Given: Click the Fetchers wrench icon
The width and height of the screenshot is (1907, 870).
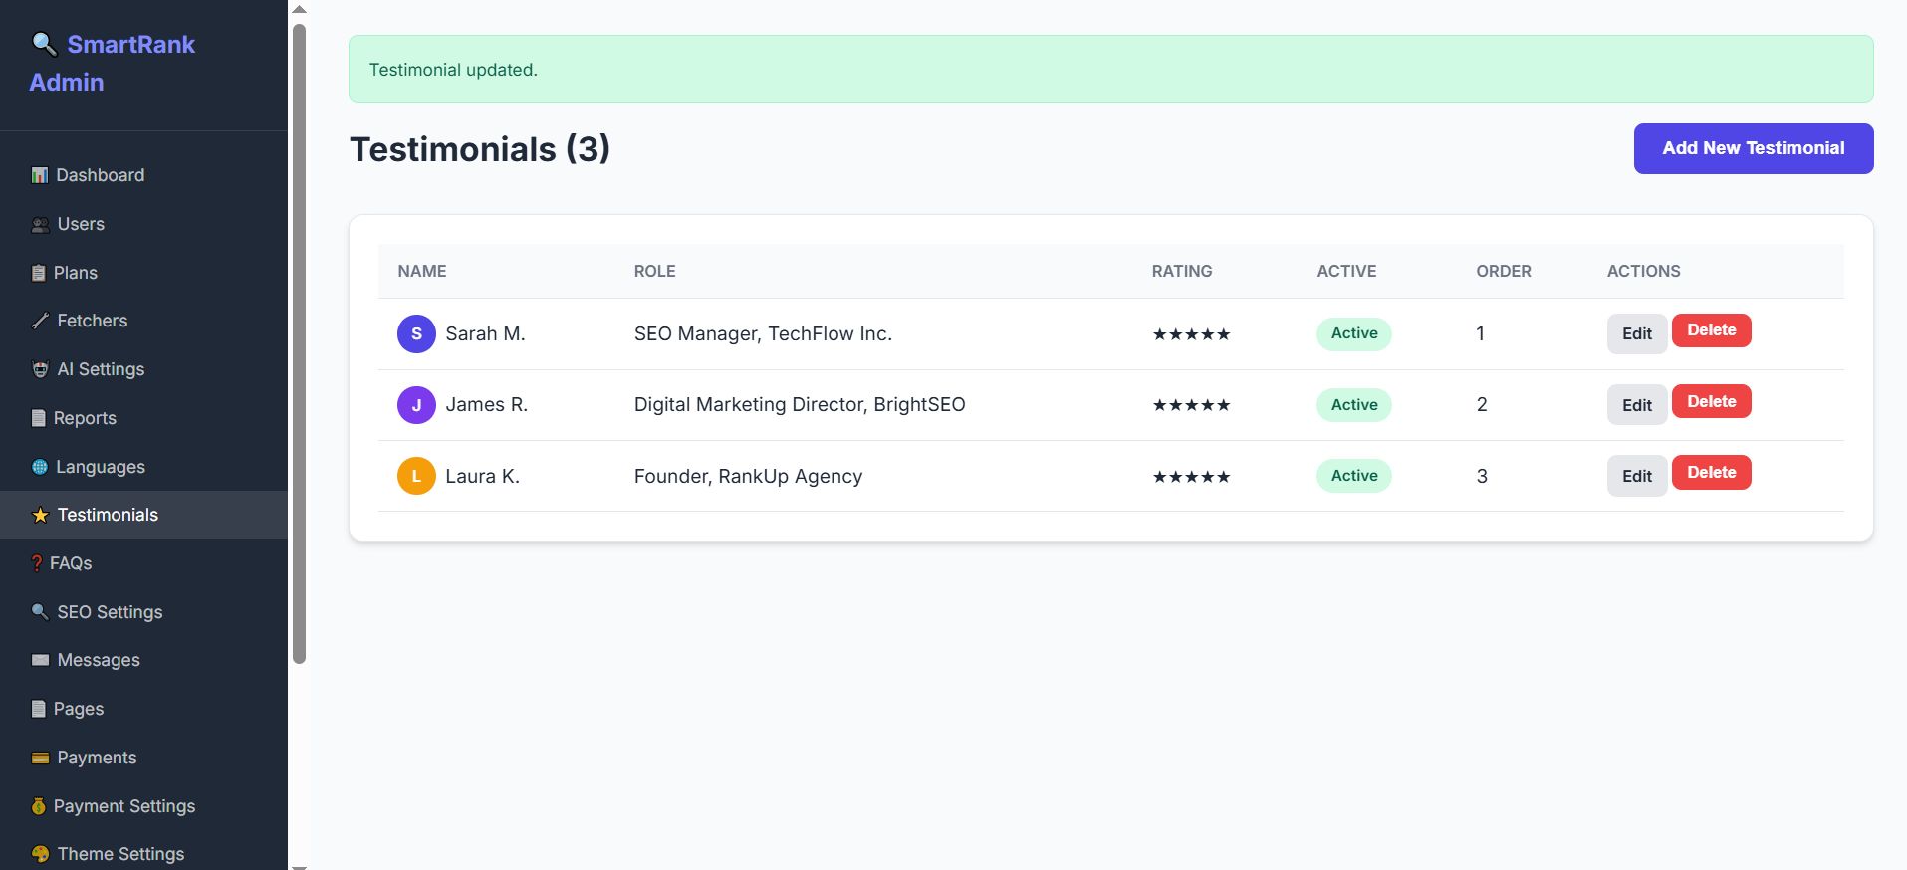Looking at the screenshot, I should point(40,321).
